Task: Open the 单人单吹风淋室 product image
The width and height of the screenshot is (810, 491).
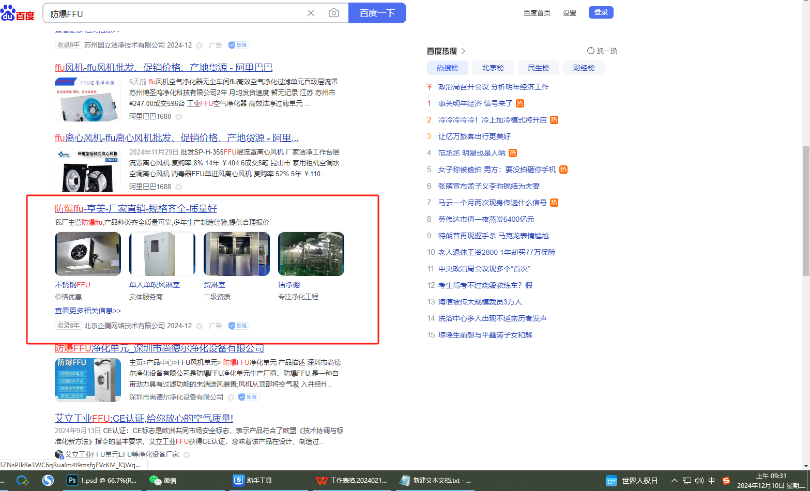Action: click(x=162, y=254)
